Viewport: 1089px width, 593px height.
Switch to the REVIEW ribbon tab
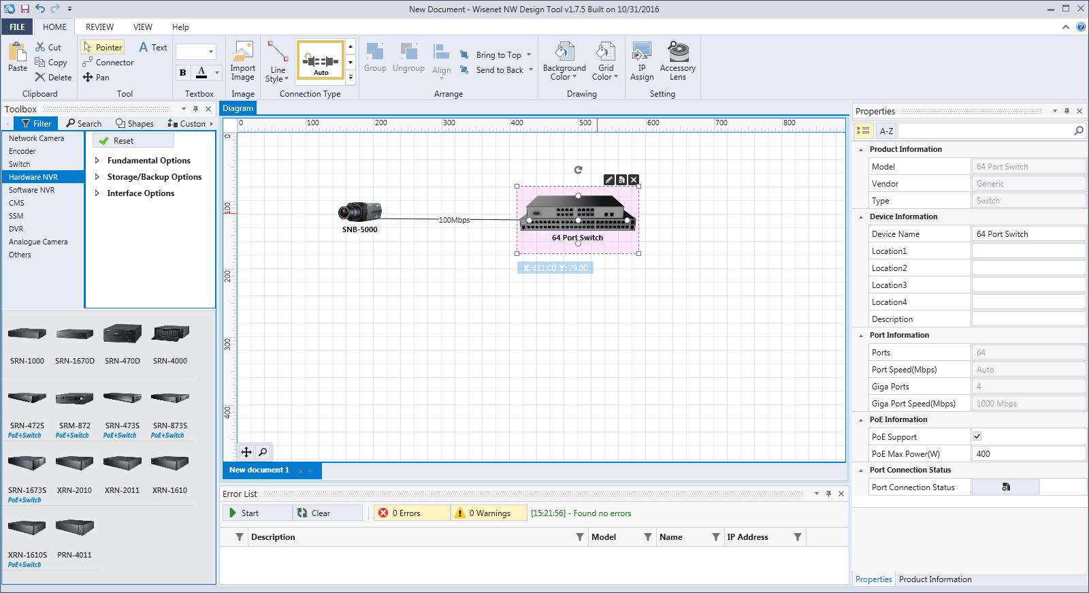click(99, 27)
